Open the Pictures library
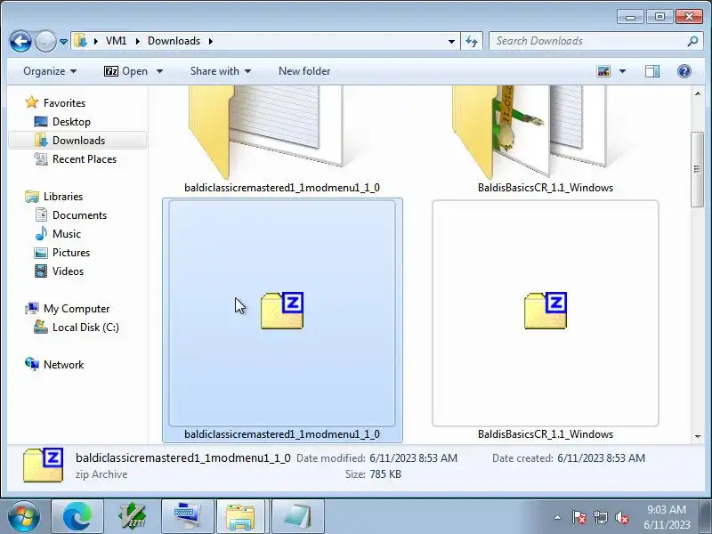 coord(71,253)
